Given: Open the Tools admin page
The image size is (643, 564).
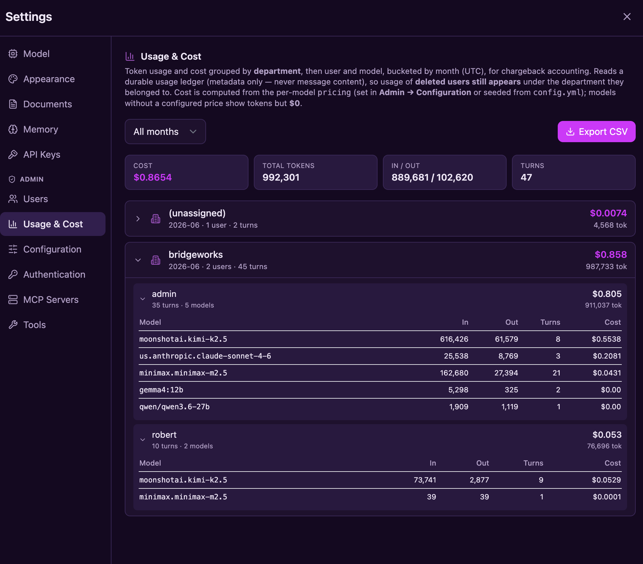Looking at the screenshot, I should click(53, 325).
